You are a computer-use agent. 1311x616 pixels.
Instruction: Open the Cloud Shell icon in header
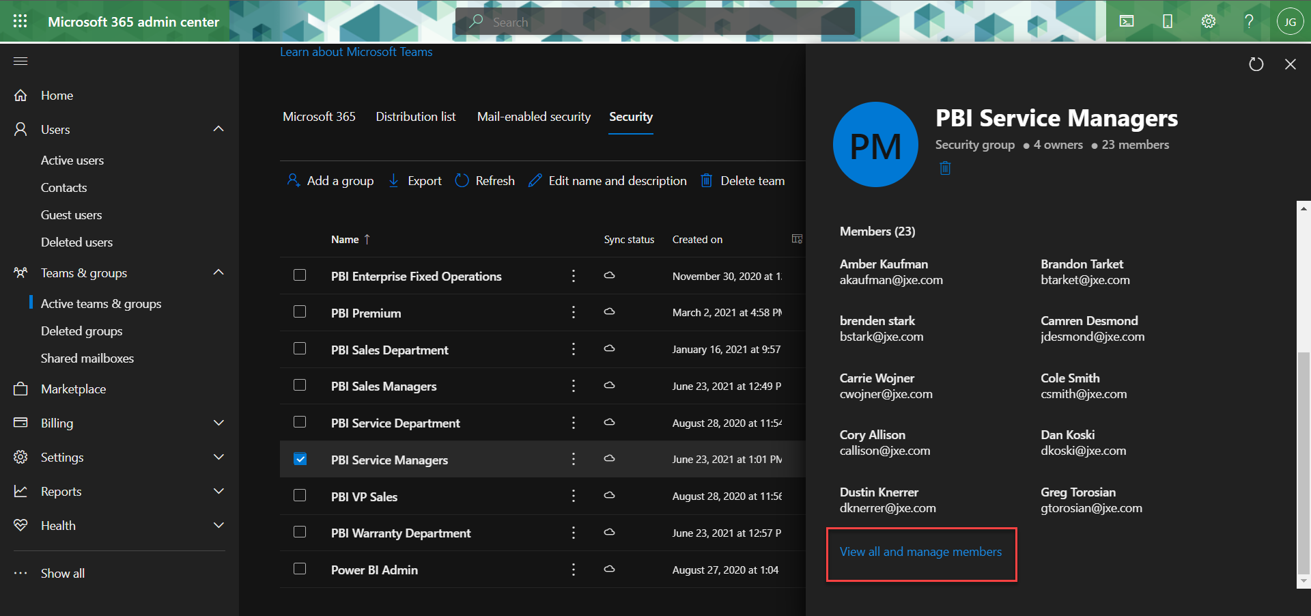(1127, 21)
